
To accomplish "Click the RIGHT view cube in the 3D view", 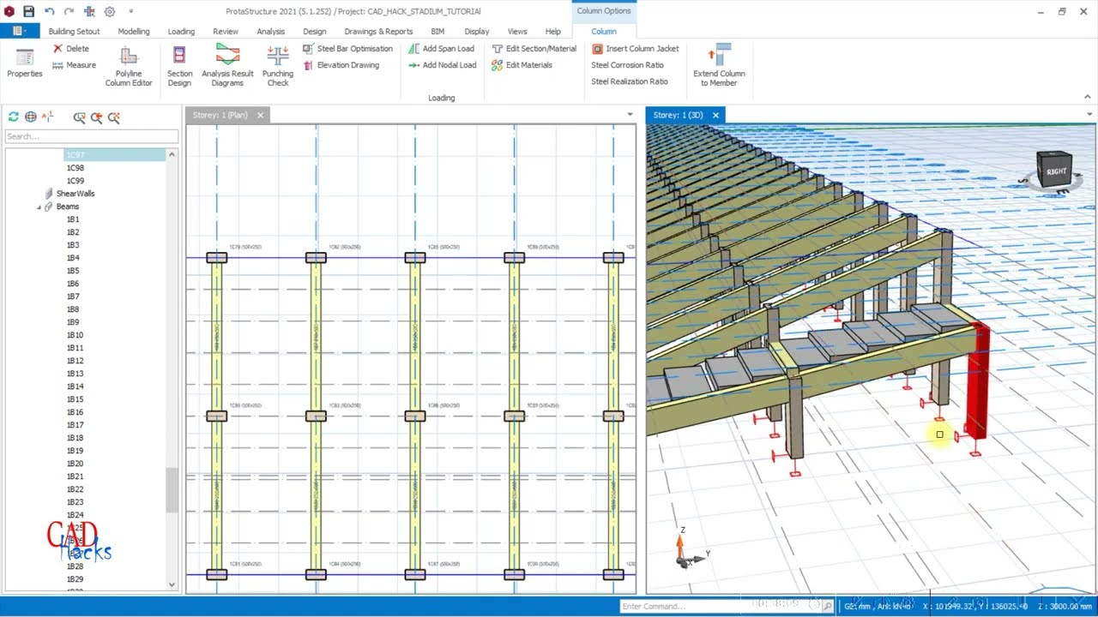I will (x=1054, y=171).
